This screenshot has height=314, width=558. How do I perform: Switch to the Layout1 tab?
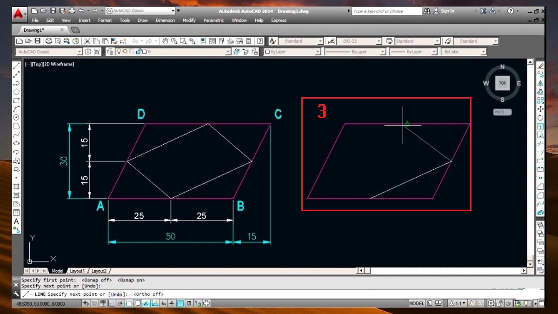coord(77,271)
